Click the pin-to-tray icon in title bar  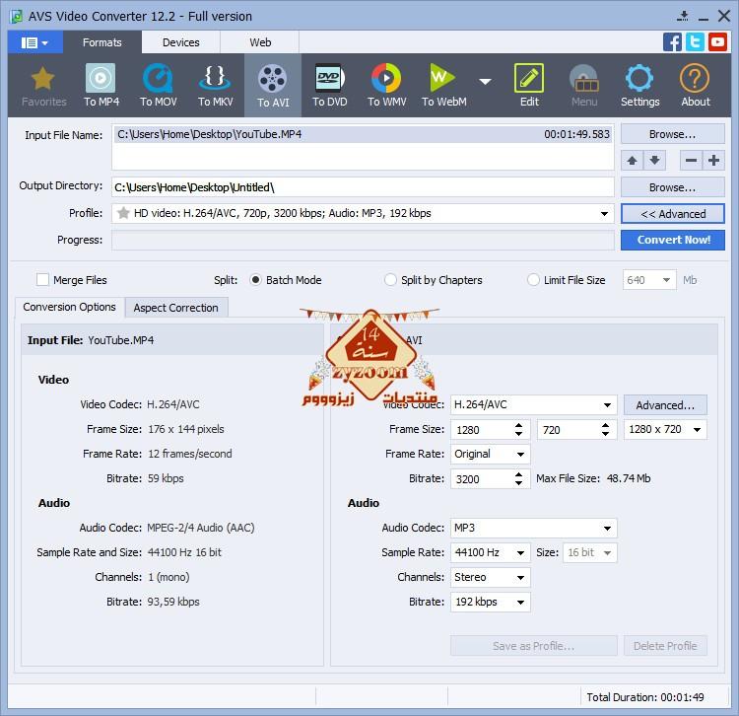pos(683,17)
